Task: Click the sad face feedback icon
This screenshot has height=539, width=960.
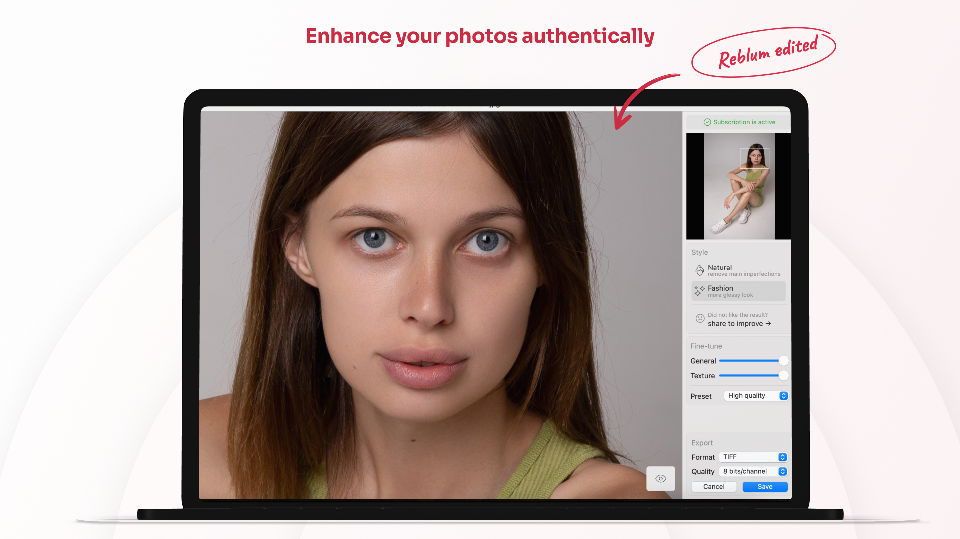Action: pyautogui.click(x=700, y=318)
